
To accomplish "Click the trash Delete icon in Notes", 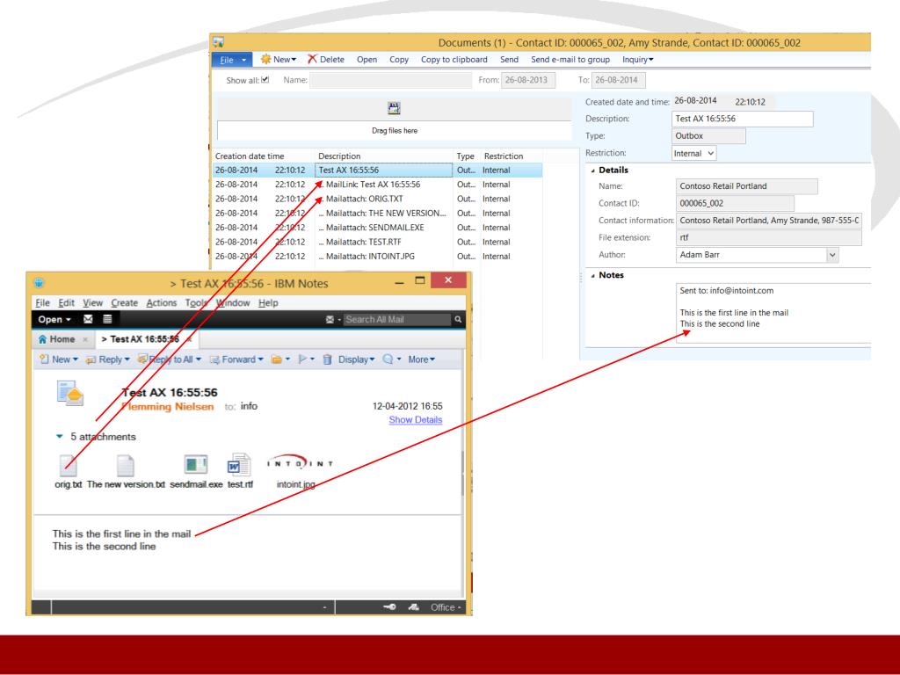I will point(327,359).
